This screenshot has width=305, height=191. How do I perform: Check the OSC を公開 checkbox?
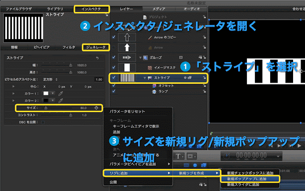pyautogui.click(x=43, y=122)
